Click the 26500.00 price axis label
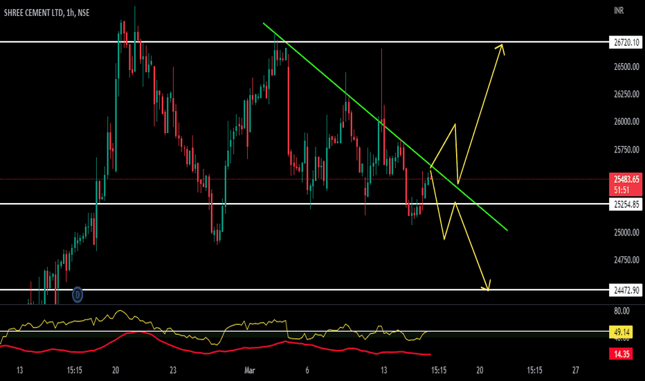 click(626, 67)
